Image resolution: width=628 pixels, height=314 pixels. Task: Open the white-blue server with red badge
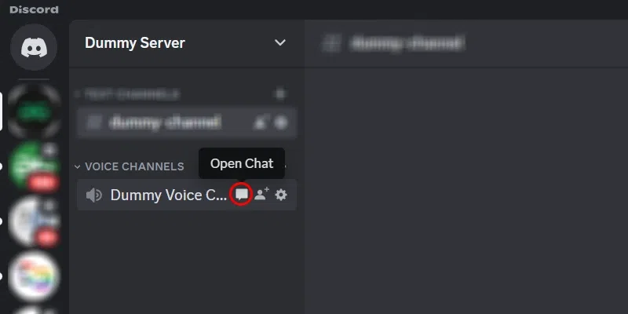(34, 221)
